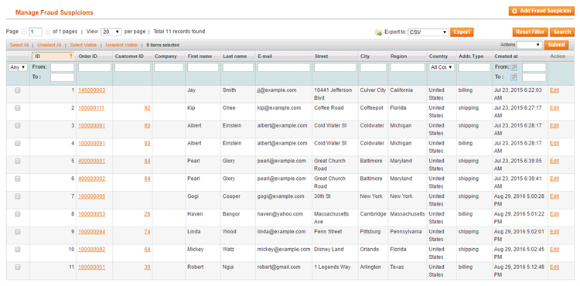The image size is (580, 286).
Task: Click the Select All link
Action: point(19,45)
